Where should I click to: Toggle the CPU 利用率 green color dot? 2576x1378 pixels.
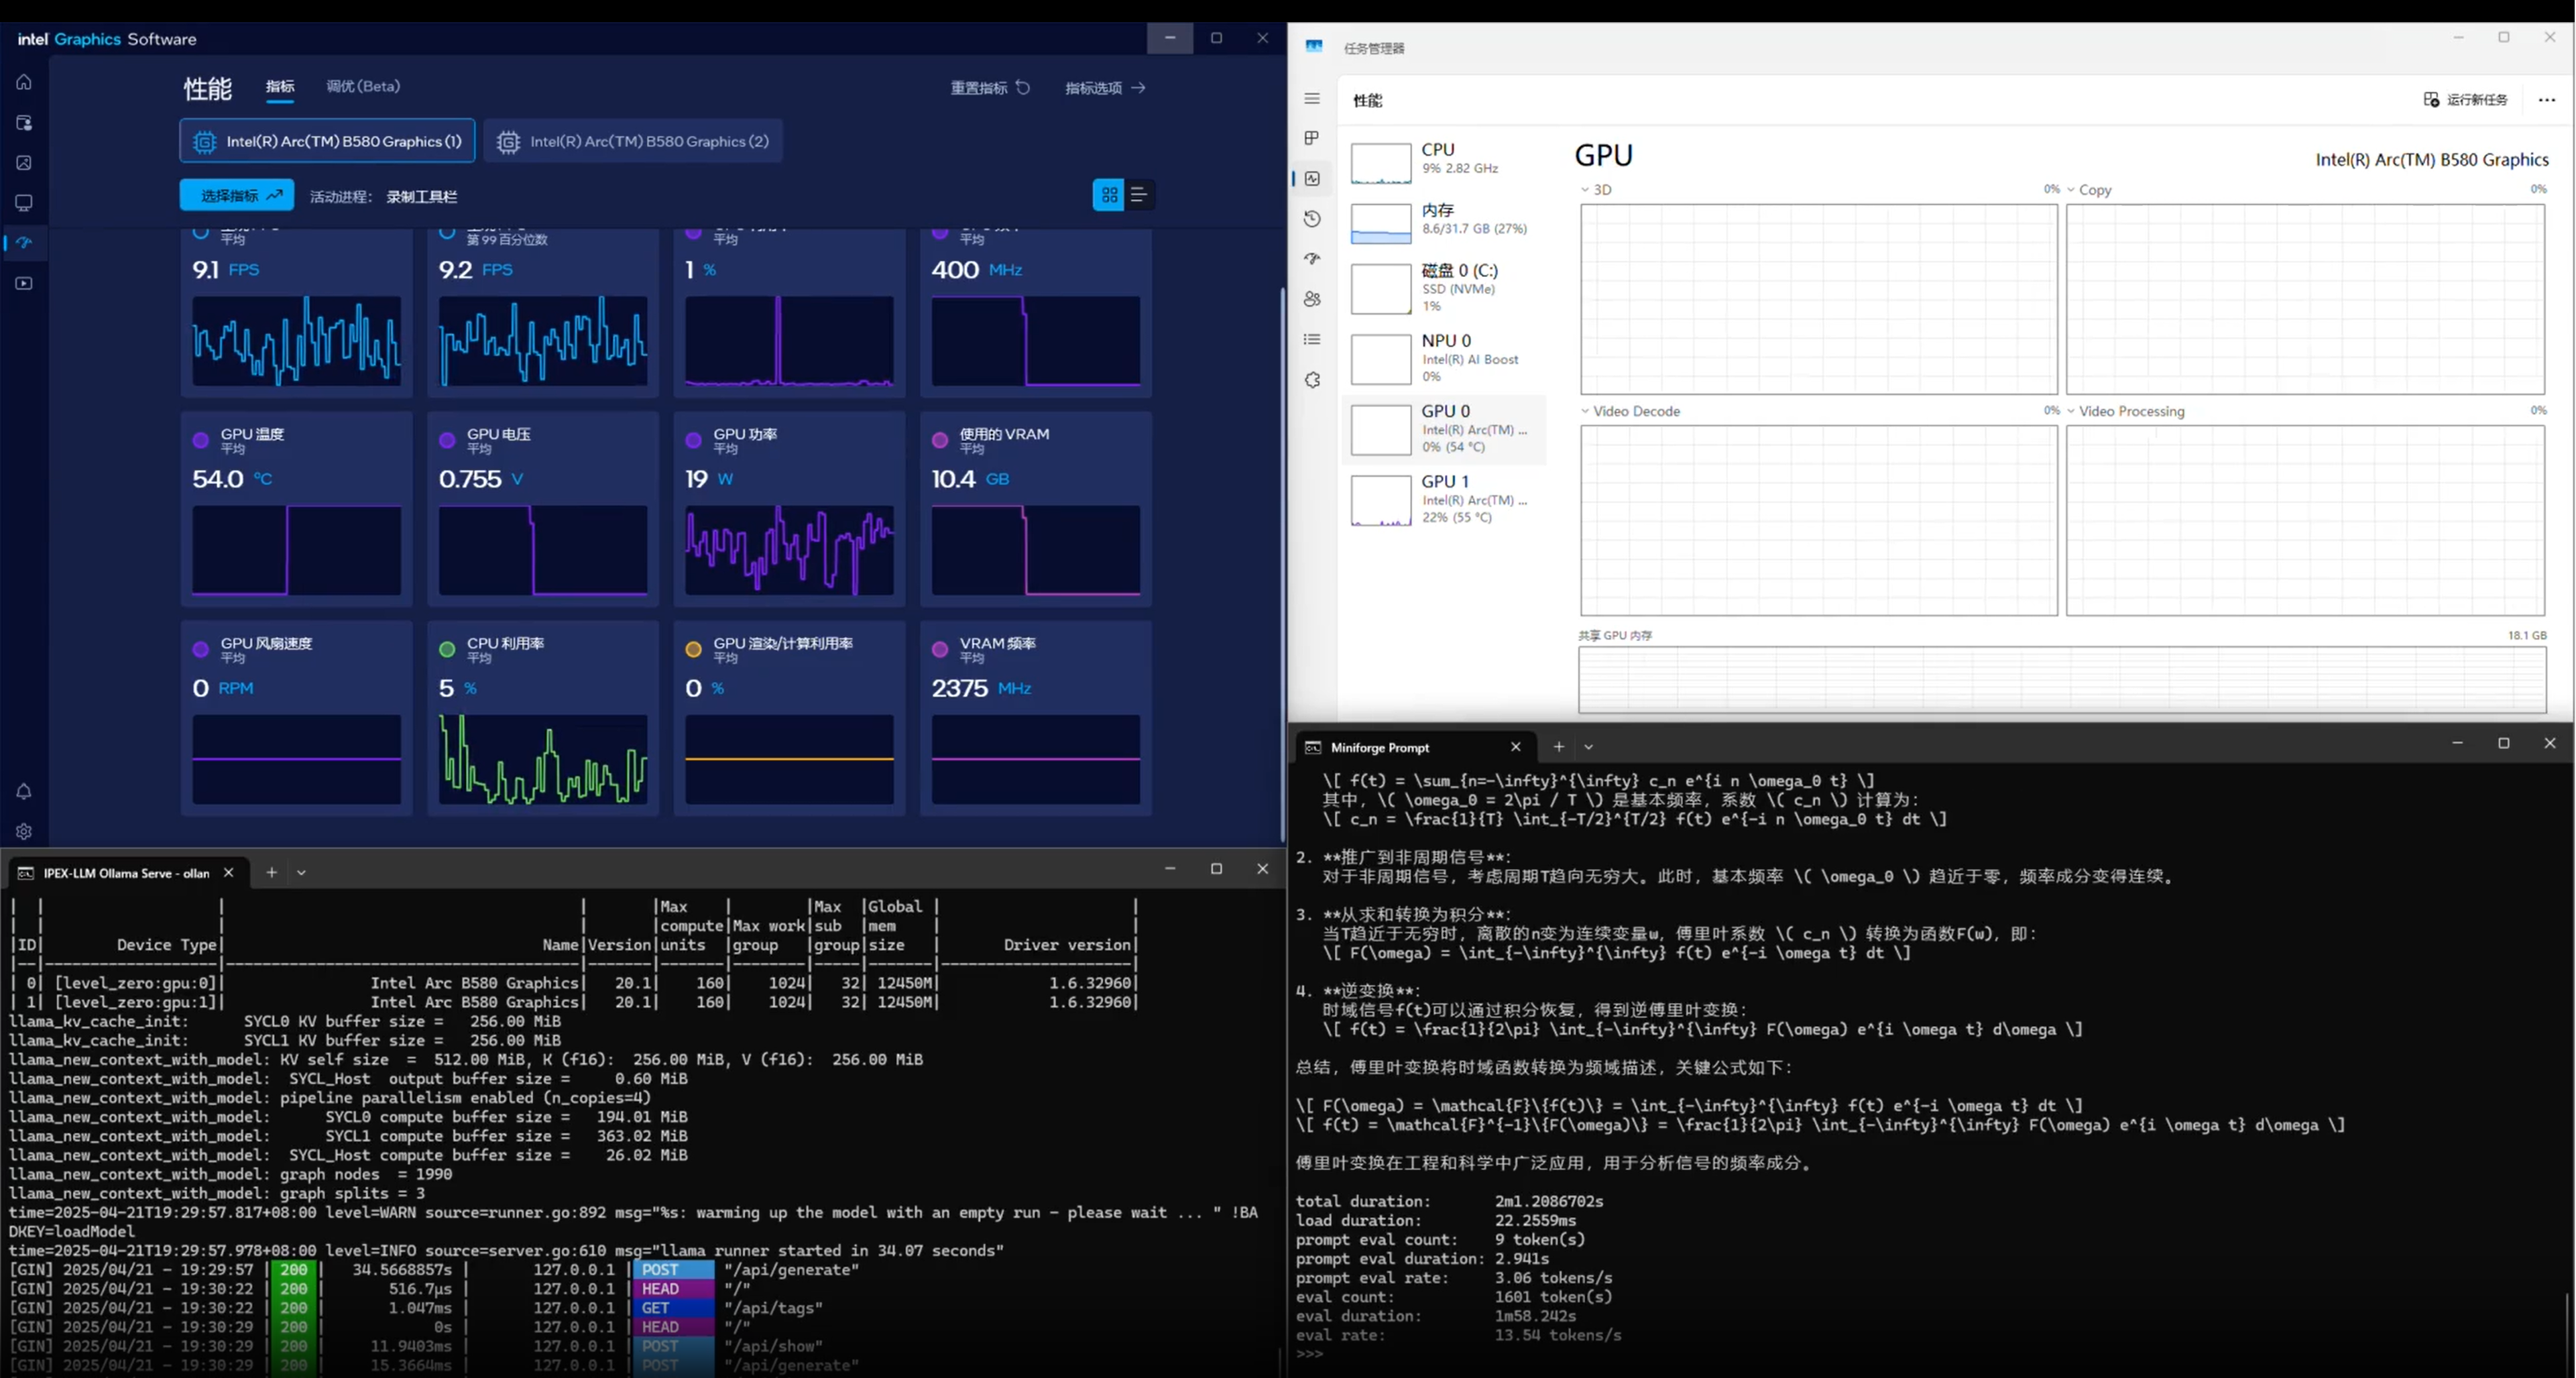[x=447, y=650]
